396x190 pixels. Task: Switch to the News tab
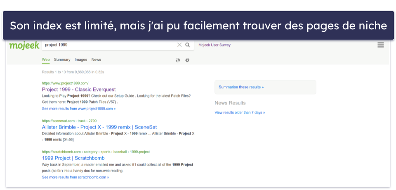(96, 60)
